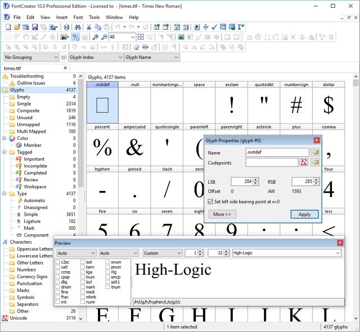Click the Open folder icon in toolbar
The height and width of the screenshot is (332, 360).
(x=17, y=27)
